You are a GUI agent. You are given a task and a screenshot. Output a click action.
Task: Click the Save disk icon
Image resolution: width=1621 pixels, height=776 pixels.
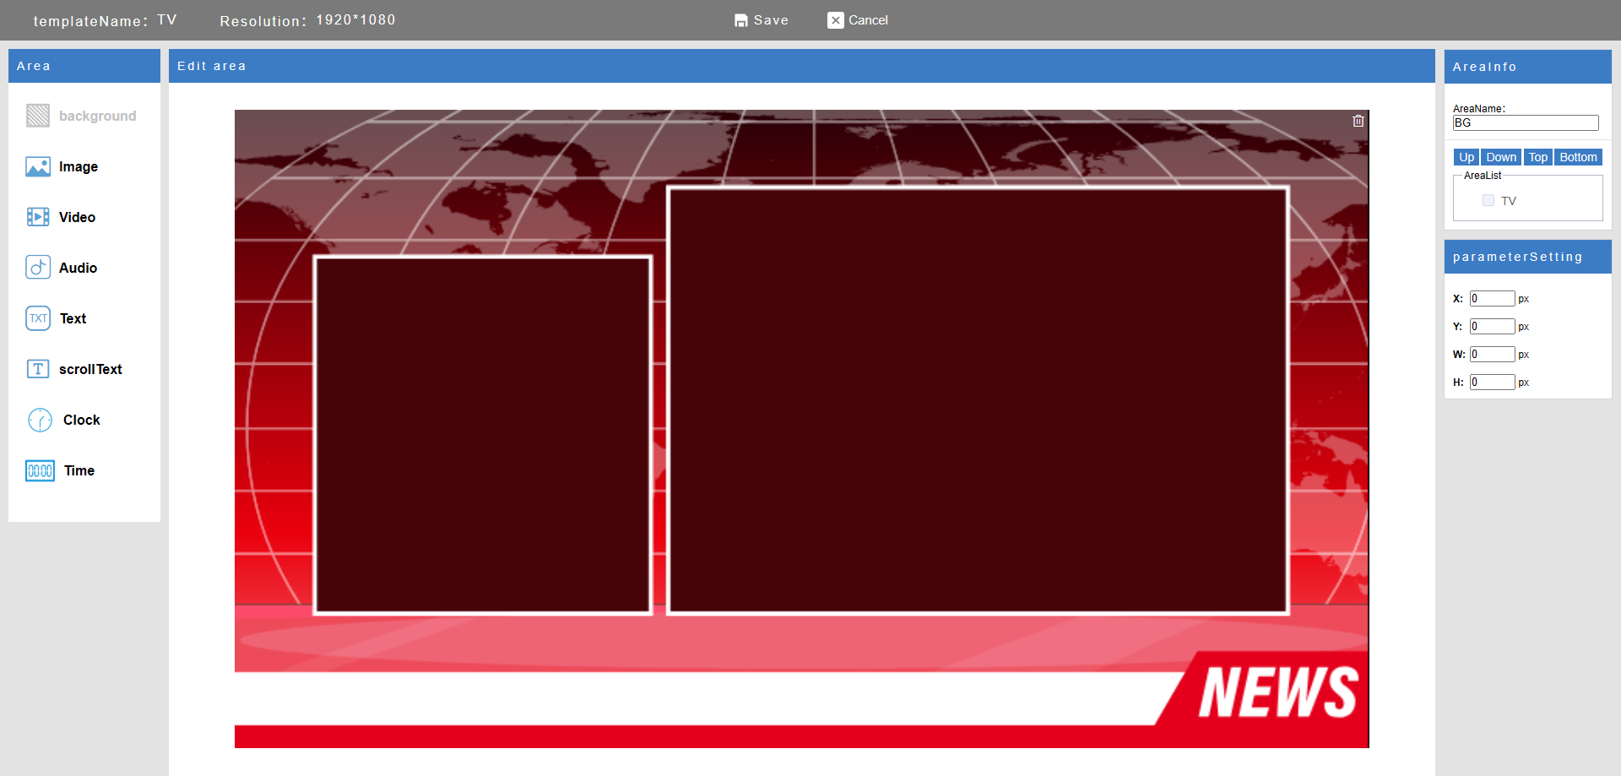click(740, 20)
